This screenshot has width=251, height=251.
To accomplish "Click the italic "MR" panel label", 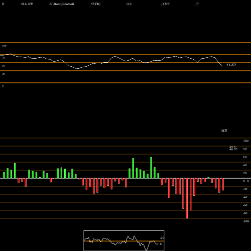I will (224, 131).
